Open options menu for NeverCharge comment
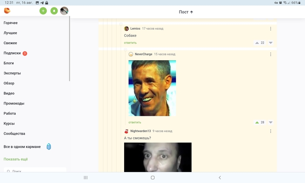Image resolution: width=305 pixels, height=183 pixels. [271, 54]
